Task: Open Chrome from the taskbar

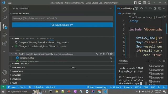Action: tap(99, 92)
